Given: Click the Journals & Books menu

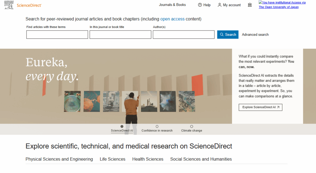Looking at the screenshot, I should click(172, 5).
